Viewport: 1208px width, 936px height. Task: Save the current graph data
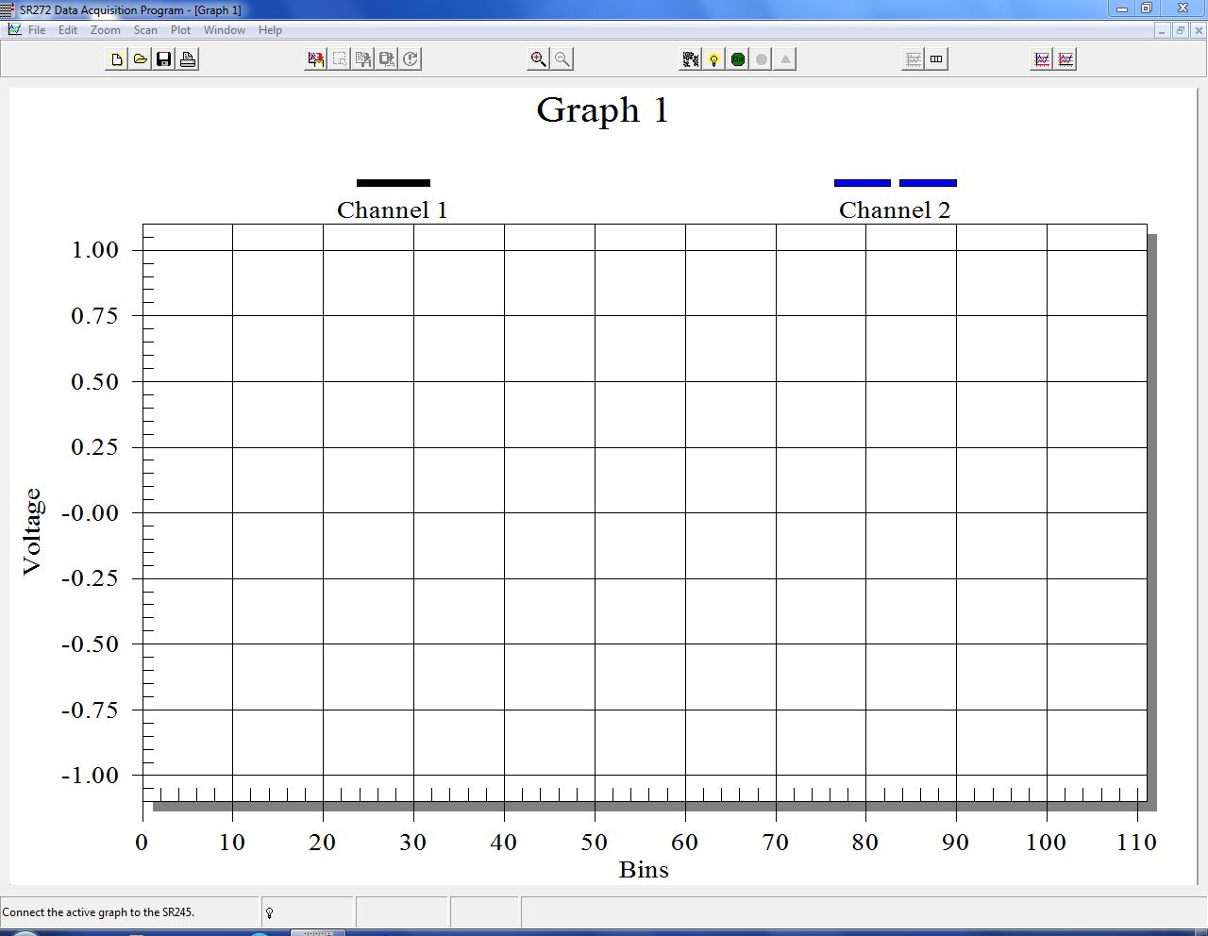(x=162, y=58)
